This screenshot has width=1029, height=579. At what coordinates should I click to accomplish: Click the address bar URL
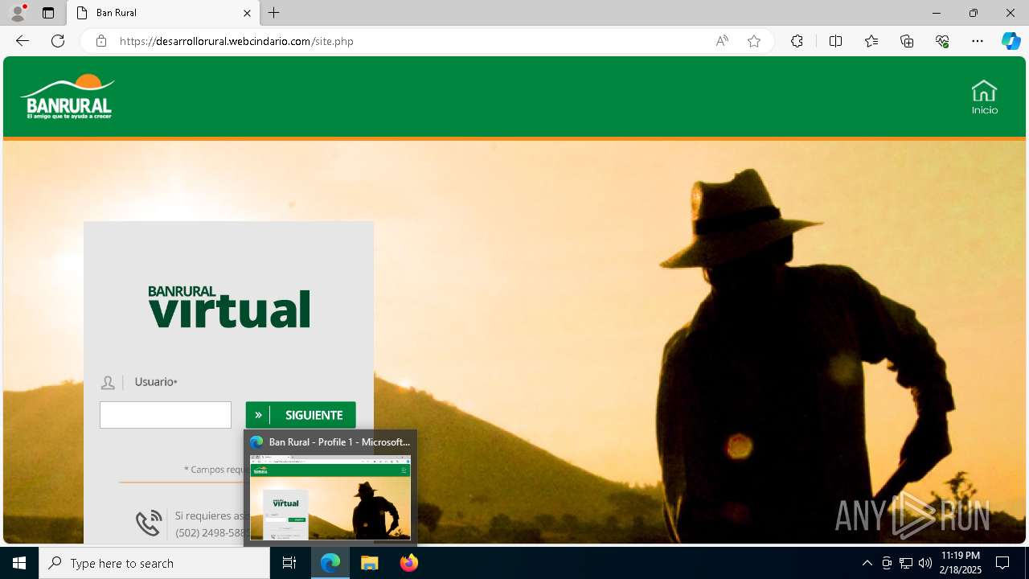(236, 41)
